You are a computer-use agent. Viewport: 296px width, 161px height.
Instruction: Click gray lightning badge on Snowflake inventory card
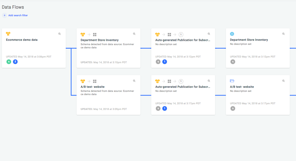(233, 62)
